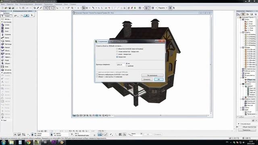Open the Редактор menu
This screenshot has height=145, width=258.
click(x=10, y=4)
